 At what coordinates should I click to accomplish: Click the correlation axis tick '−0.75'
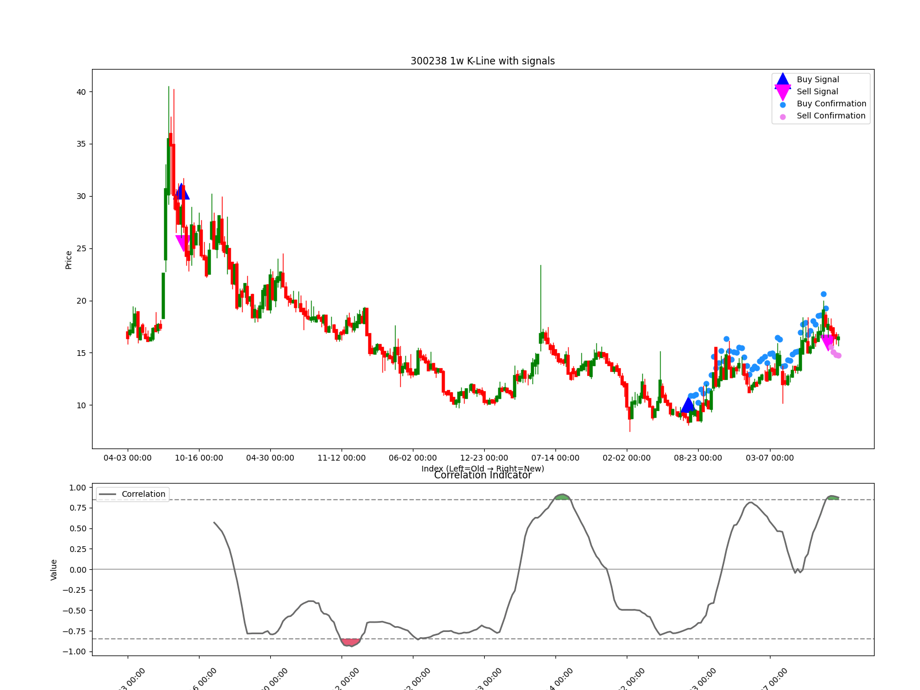coord(74,631)
